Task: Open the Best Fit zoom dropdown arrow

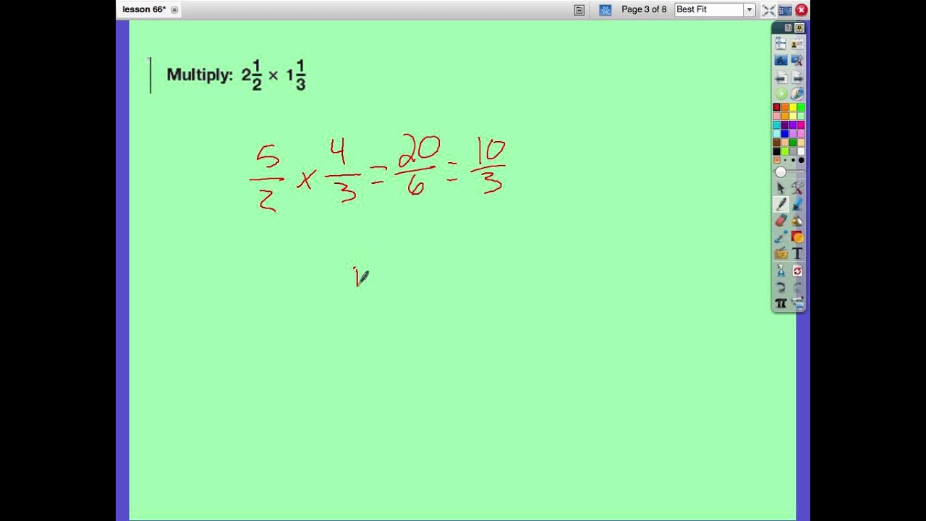Action: coord(749,9)
